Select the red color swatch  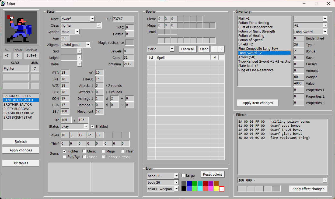(205, 183)
